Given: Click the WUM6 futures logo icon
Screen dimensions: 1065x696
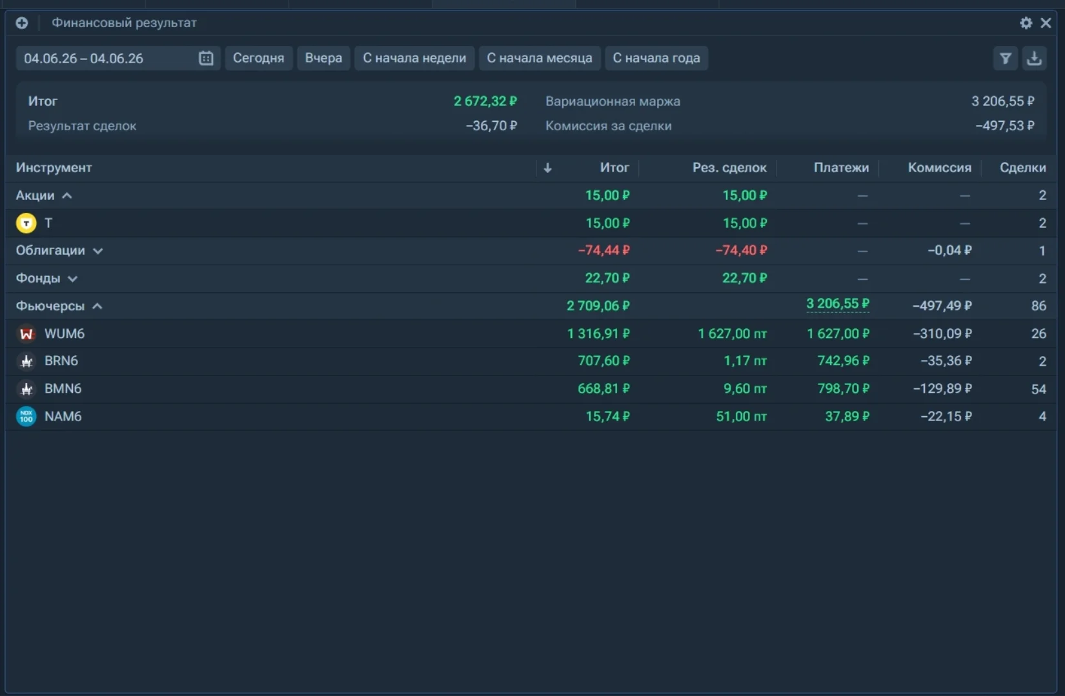Looking at the screenshot, I should point(26,333).
